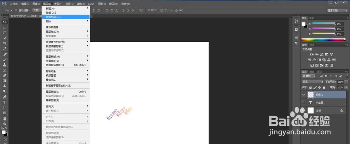Open the 滤镜(T) menu
The height and width of the screenshot is (144, 350).
80,4
